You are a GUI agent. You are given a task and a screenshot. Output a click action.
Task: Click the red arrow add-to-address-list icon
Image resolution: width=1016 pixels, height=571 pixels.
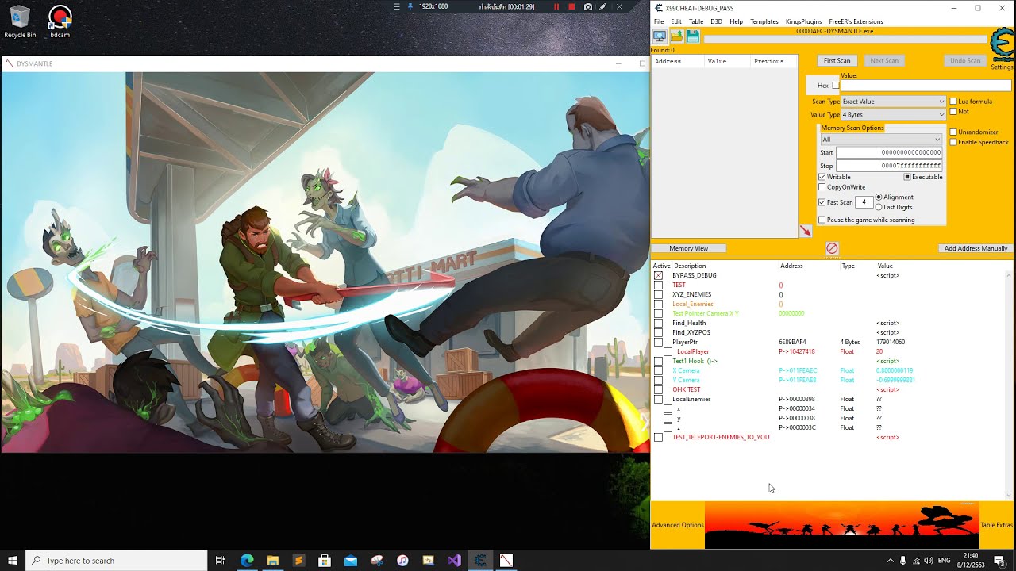806,231
